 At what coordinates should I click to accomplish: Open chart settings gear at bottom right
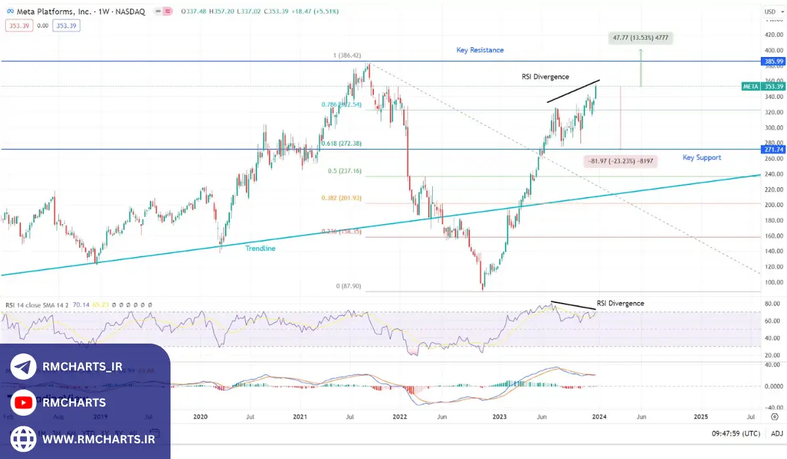775,416
